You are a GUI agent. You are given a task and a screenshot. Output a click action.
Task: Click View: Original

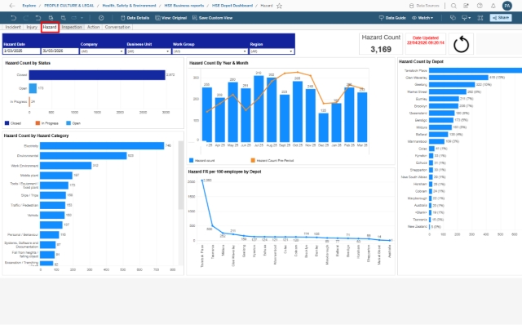point(170,18)
